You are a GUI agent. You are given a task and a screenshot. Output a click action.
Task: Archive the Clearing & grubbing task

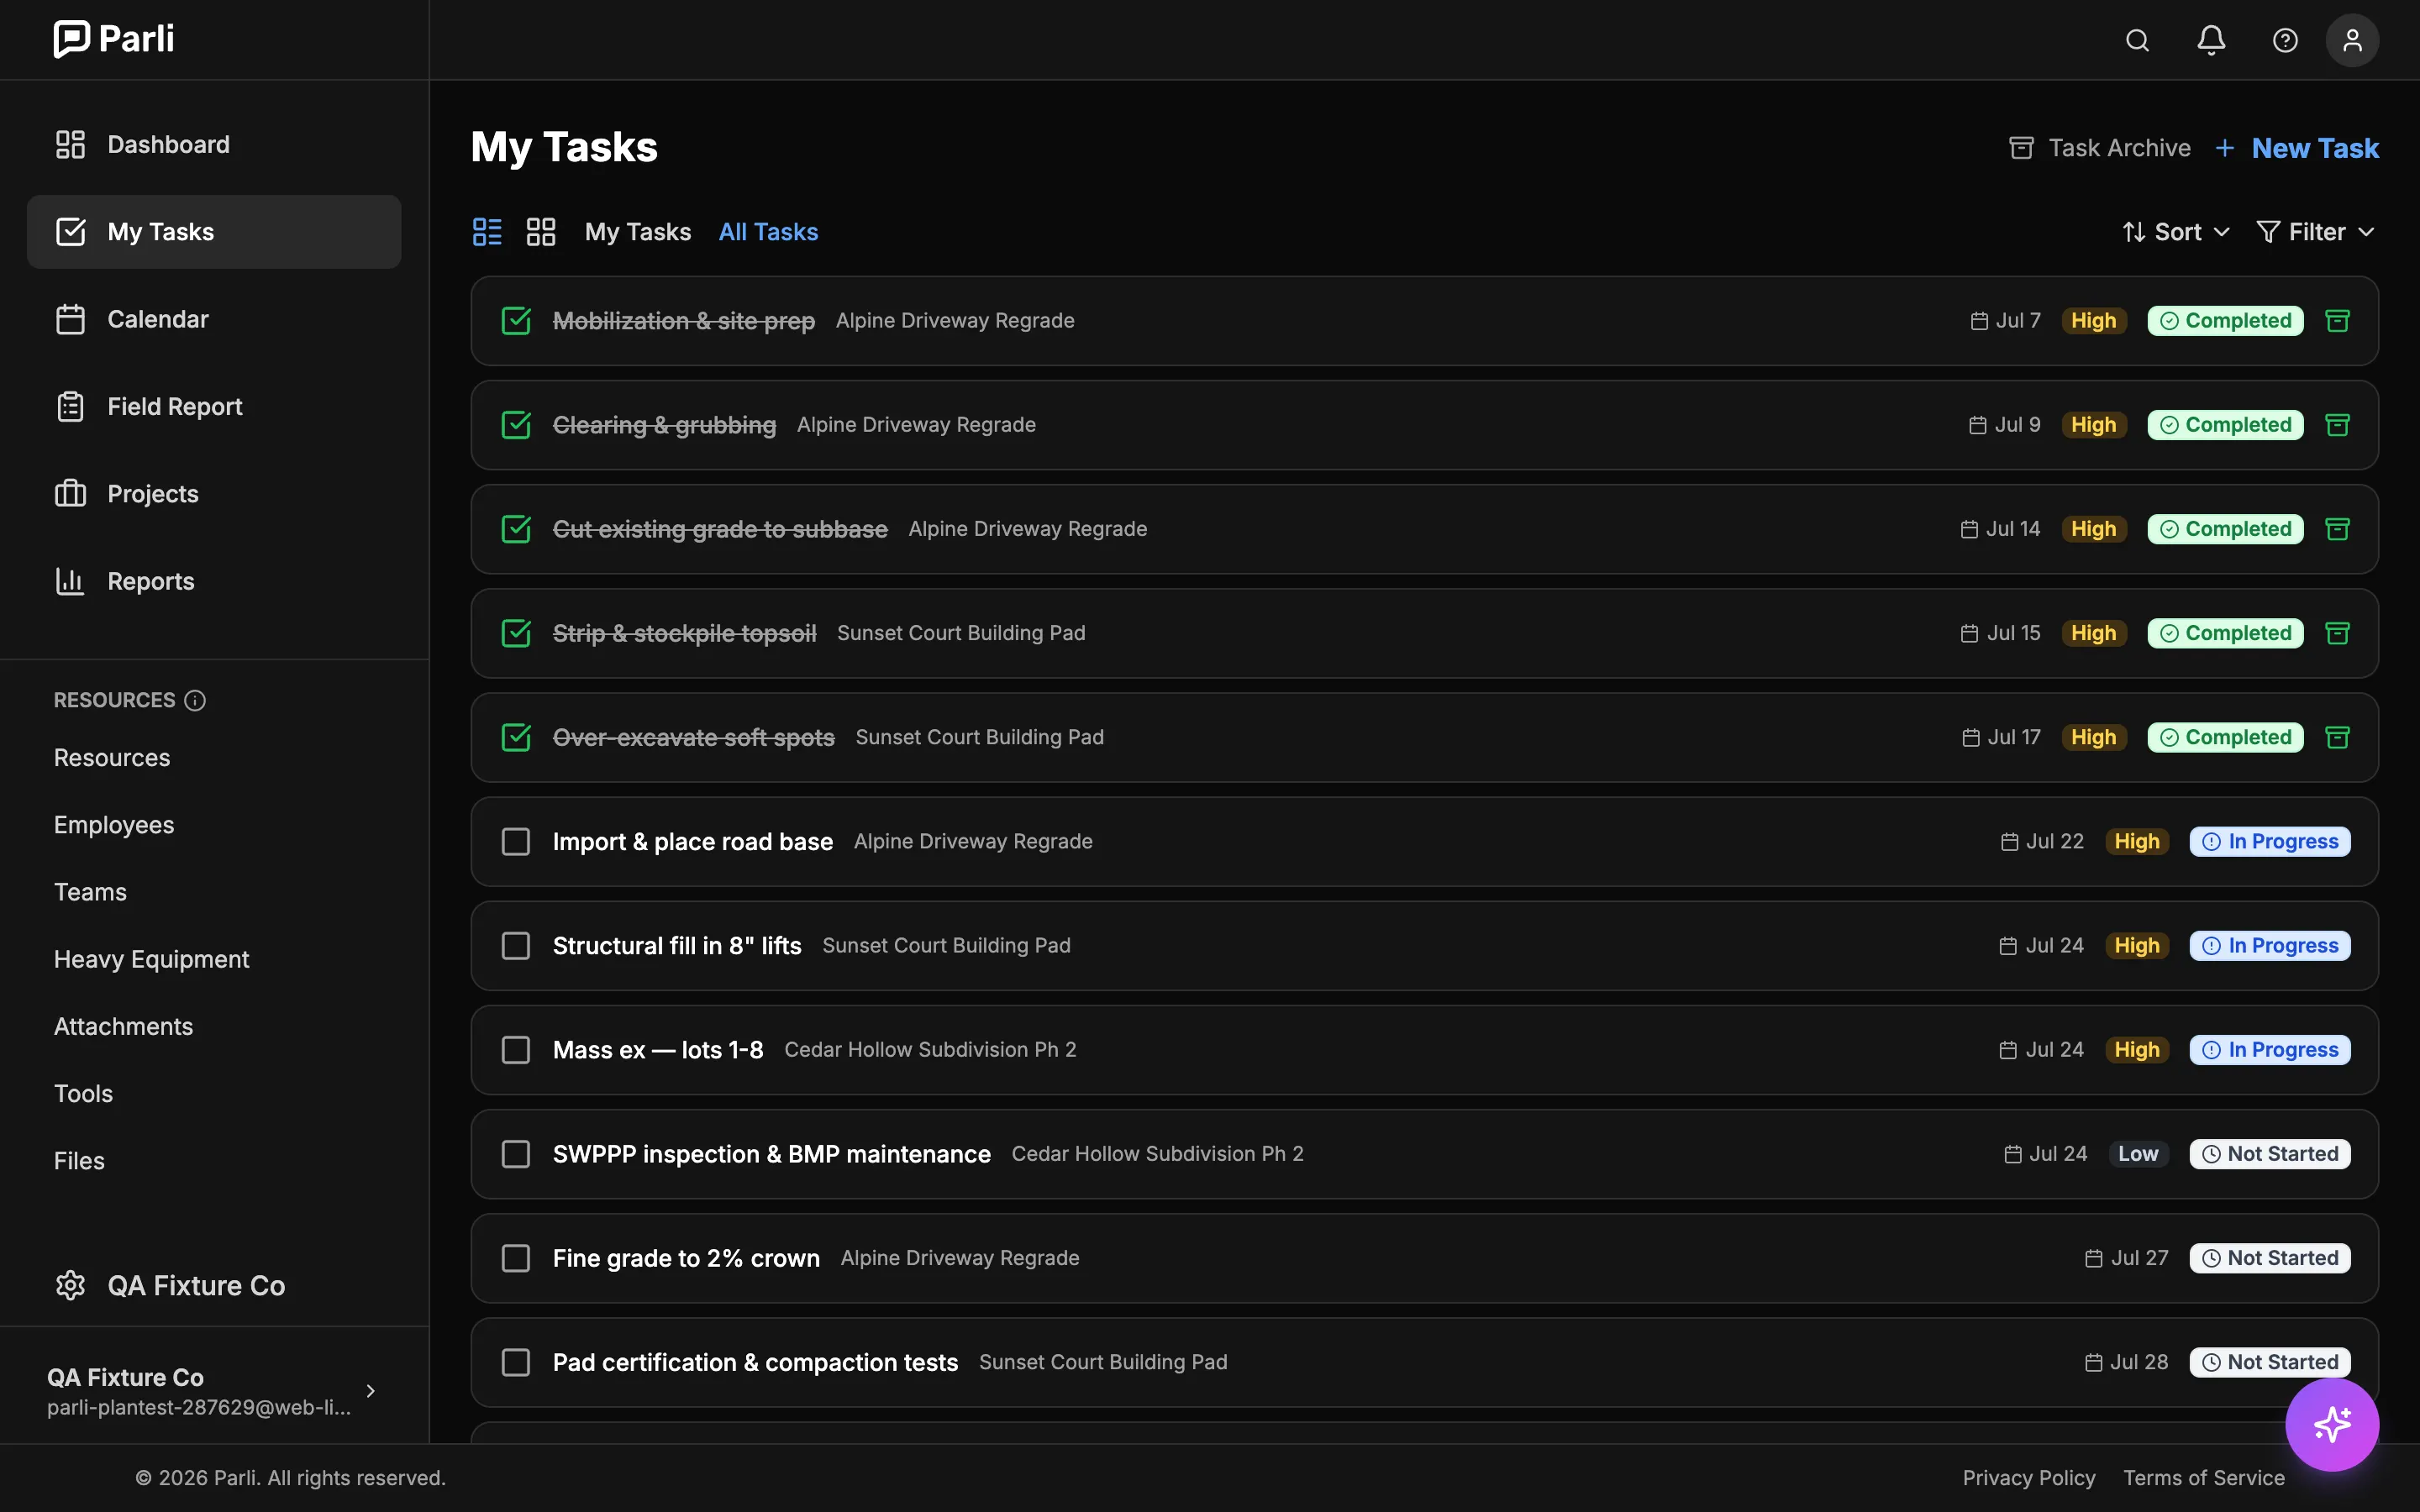[x=2337, y=425]
